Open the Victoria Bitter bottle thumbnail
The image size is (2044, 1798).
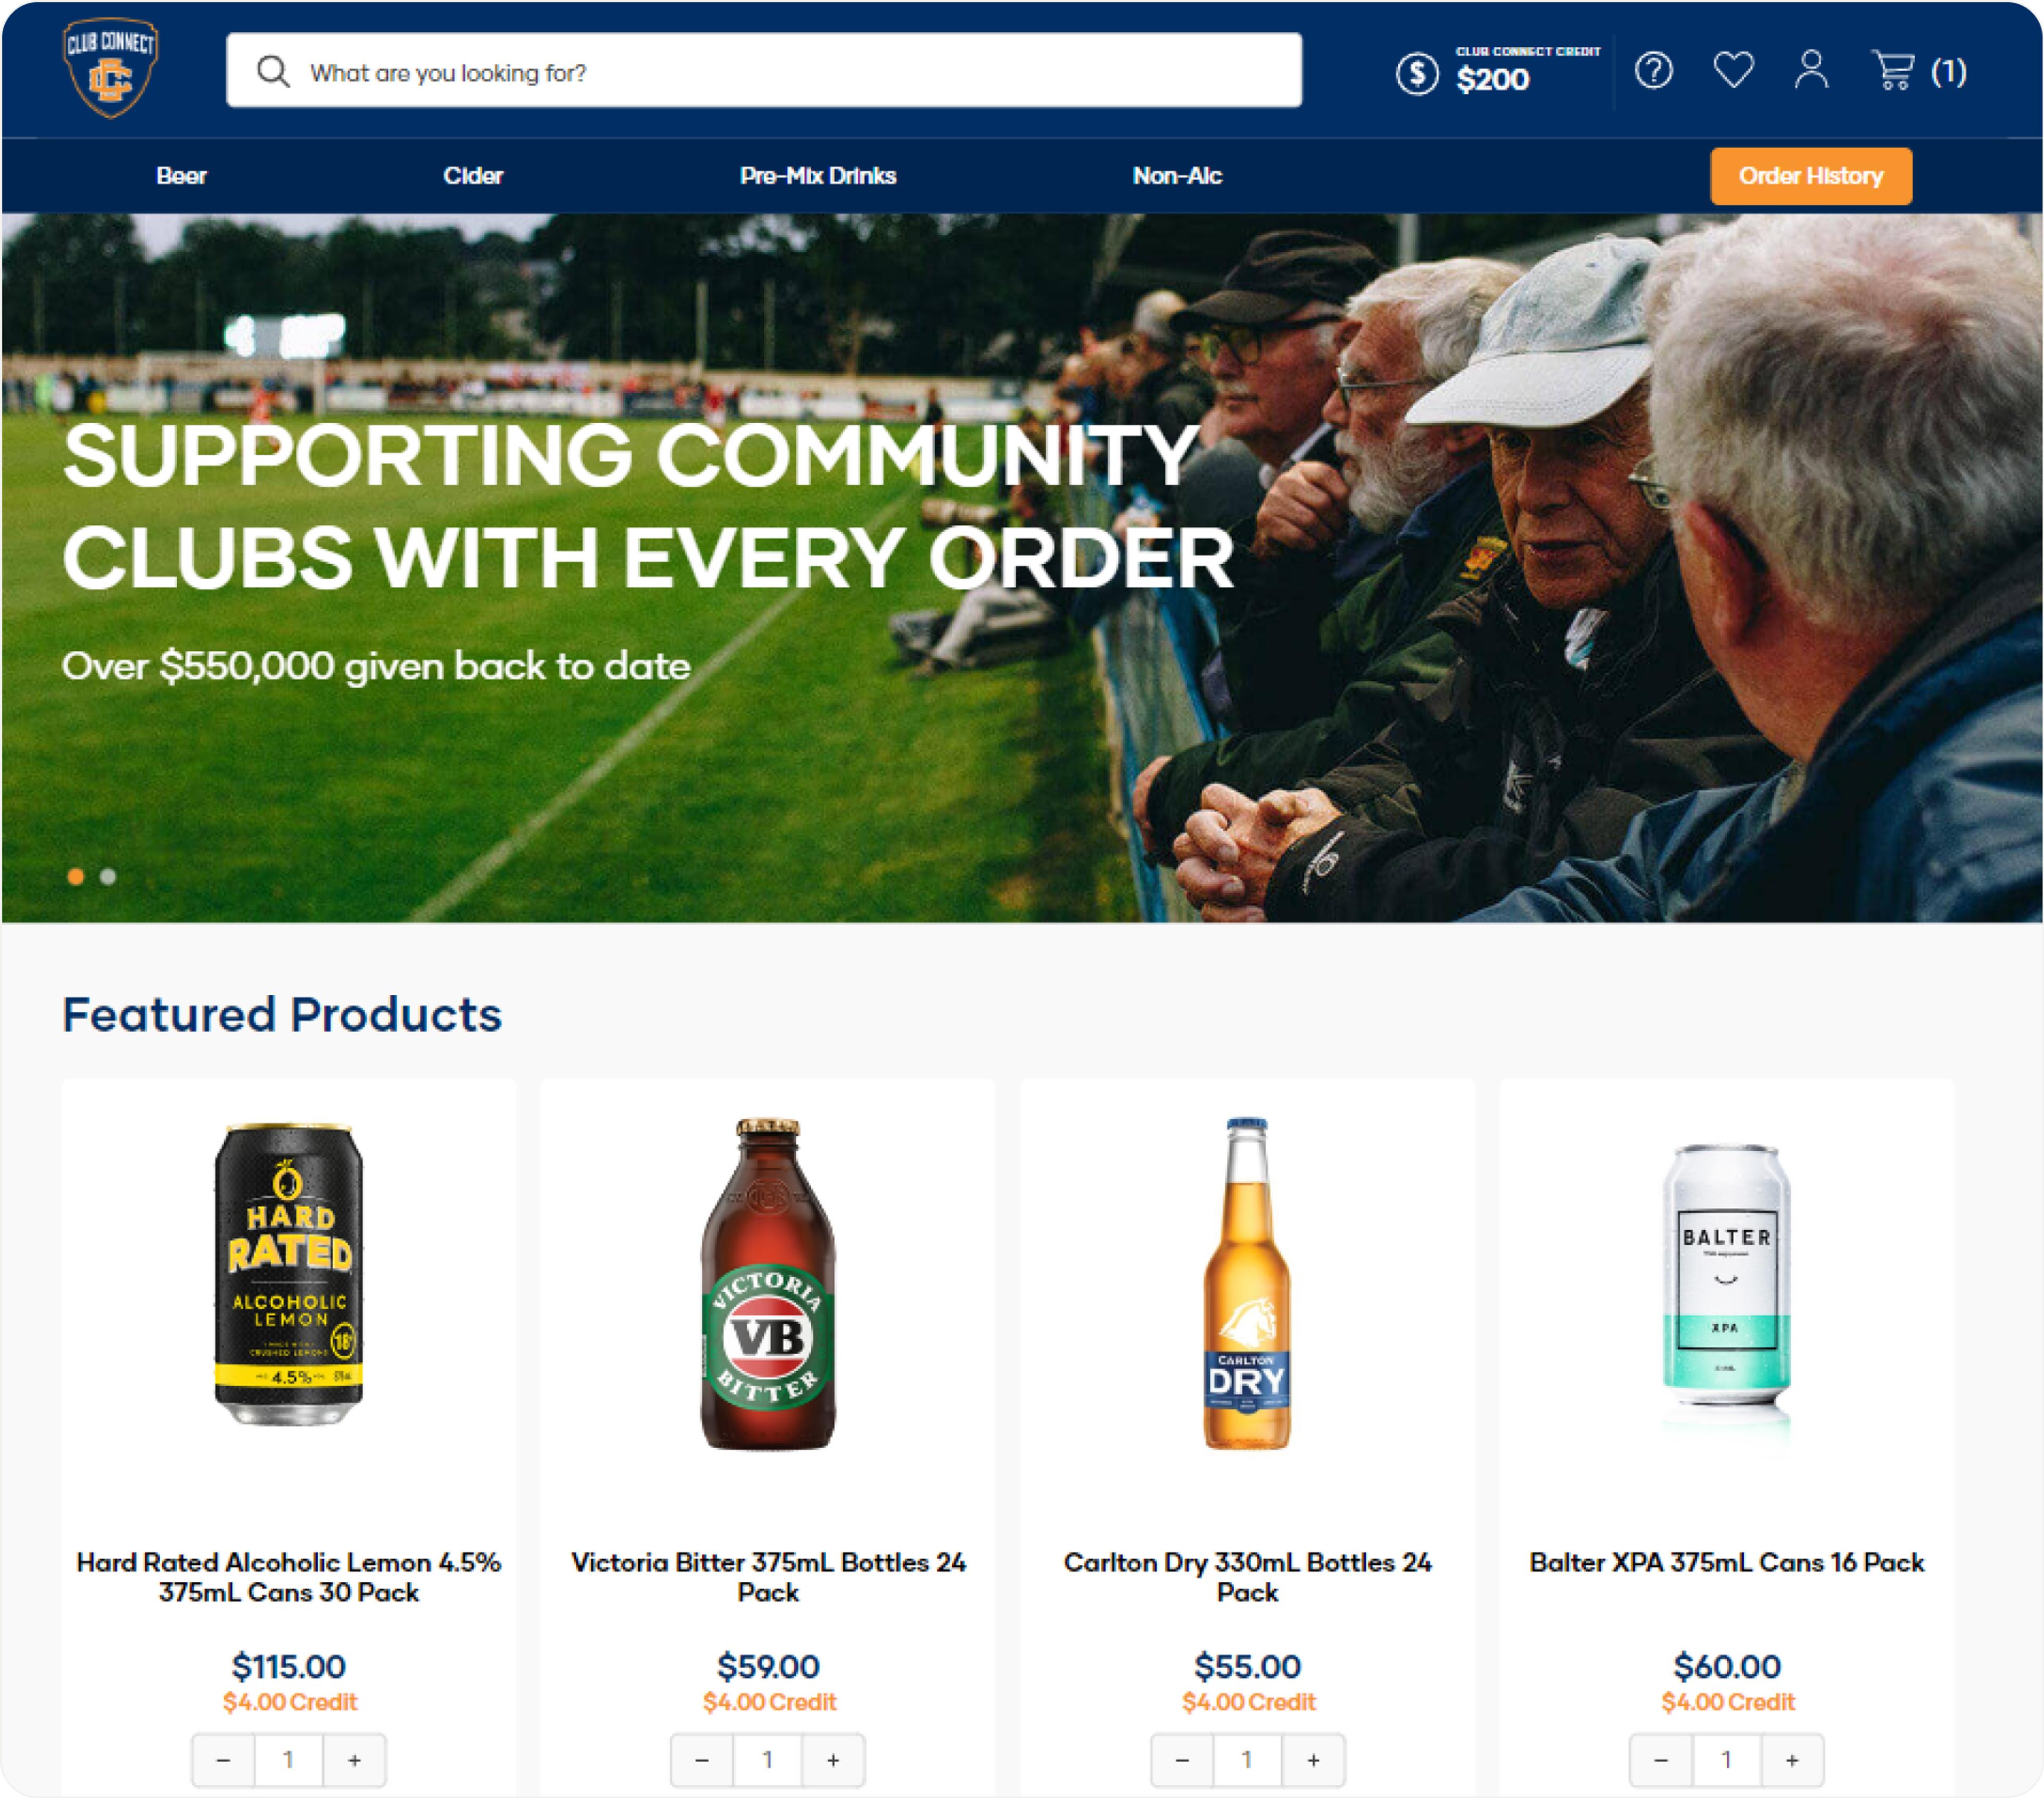click(768, 1284)
